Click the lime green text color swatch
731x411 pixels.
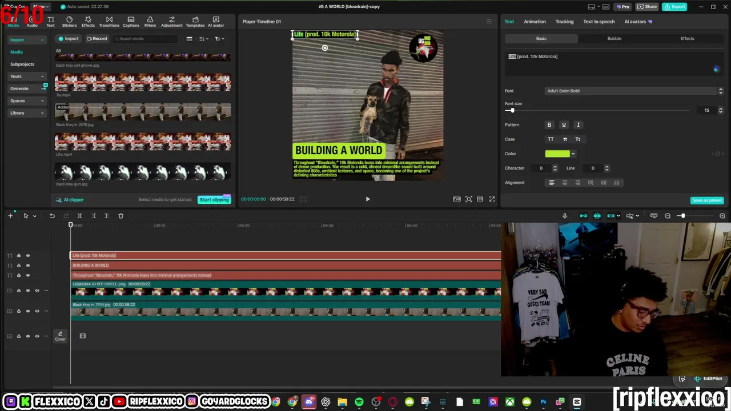click(557, 154)
